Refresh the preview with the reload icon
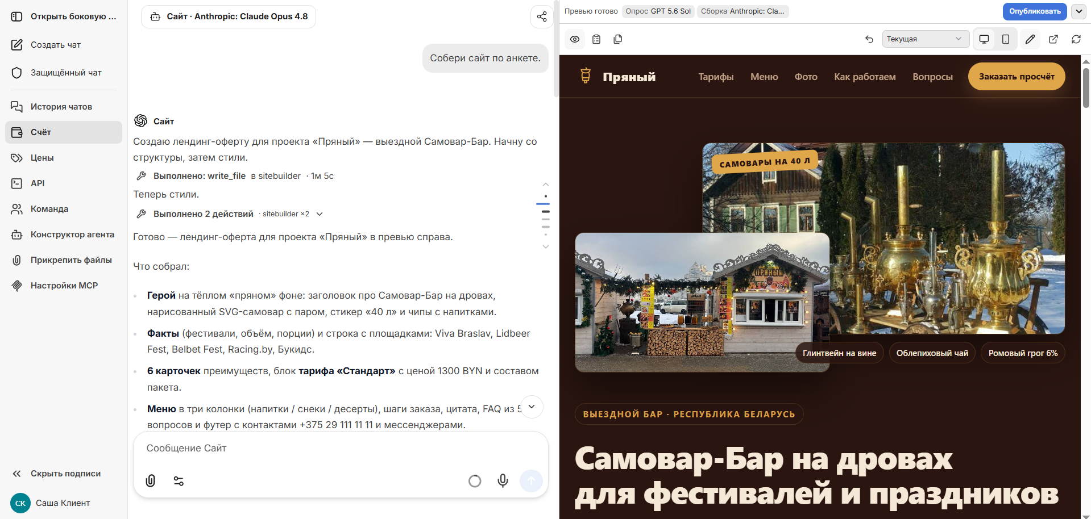1091x519 pixels. point(1076,39)
